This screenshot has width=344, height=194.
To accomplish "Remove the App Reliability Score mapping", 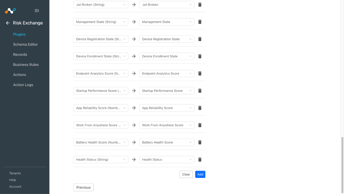I will (200, 108).
